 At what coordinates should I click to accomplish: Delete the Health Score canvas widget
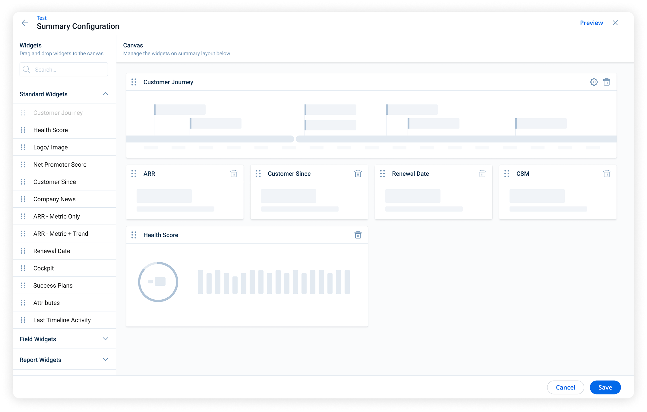point(358,235)
